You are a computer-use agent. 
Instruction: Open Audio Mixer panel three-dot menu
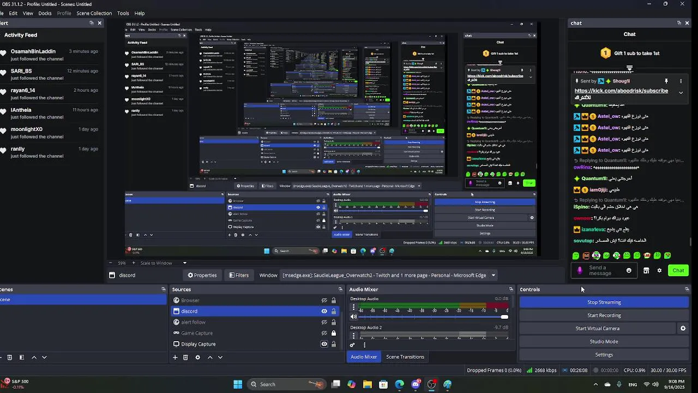[x=364, y=345]
